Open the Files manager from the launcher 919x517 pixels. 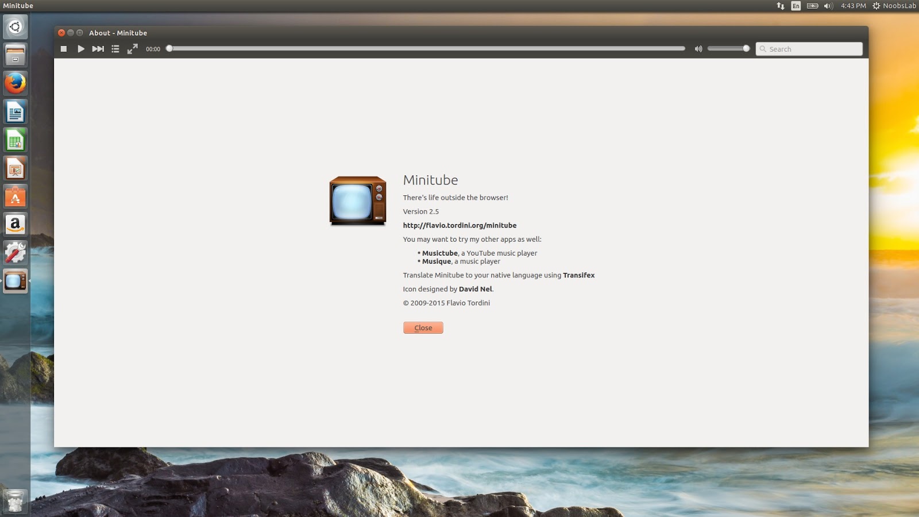point(16,55)
